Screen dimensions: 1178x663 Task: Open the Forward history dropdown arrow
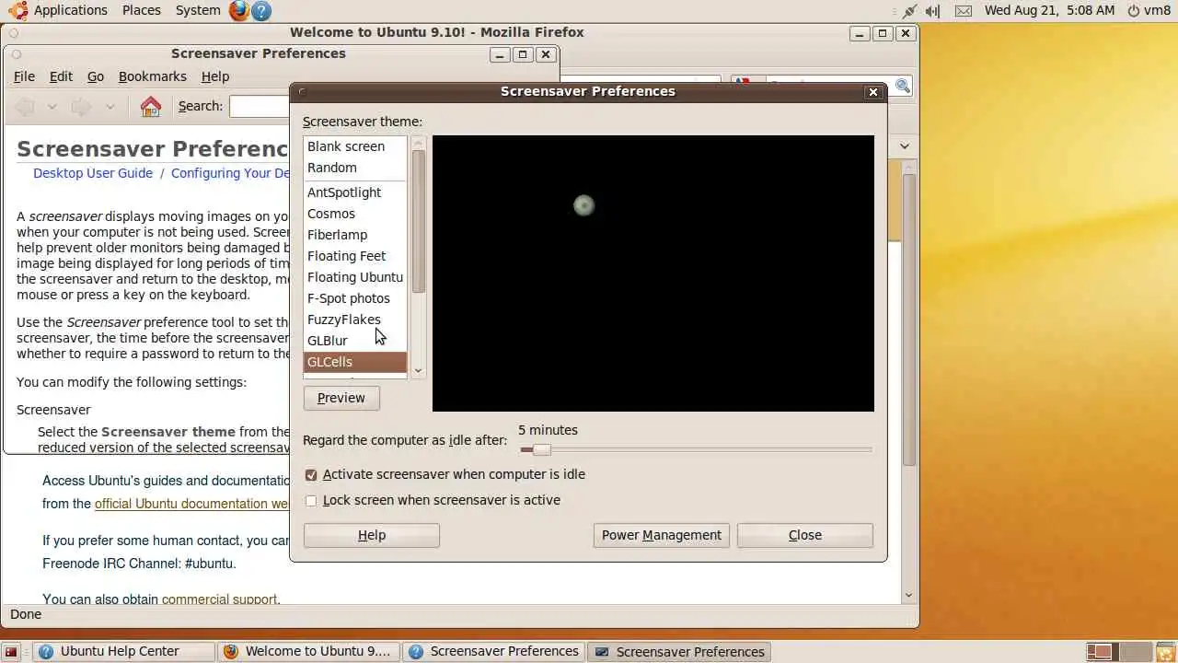(x=110, y=107)
